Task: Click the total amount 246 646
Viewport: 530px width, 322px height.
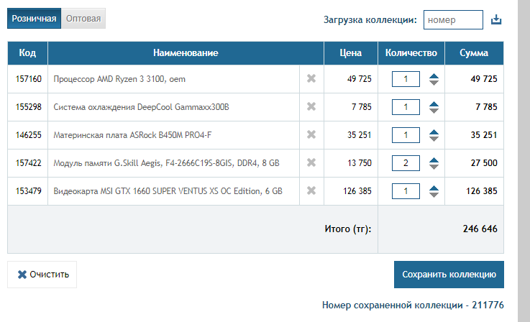Action: pos(480,229)
